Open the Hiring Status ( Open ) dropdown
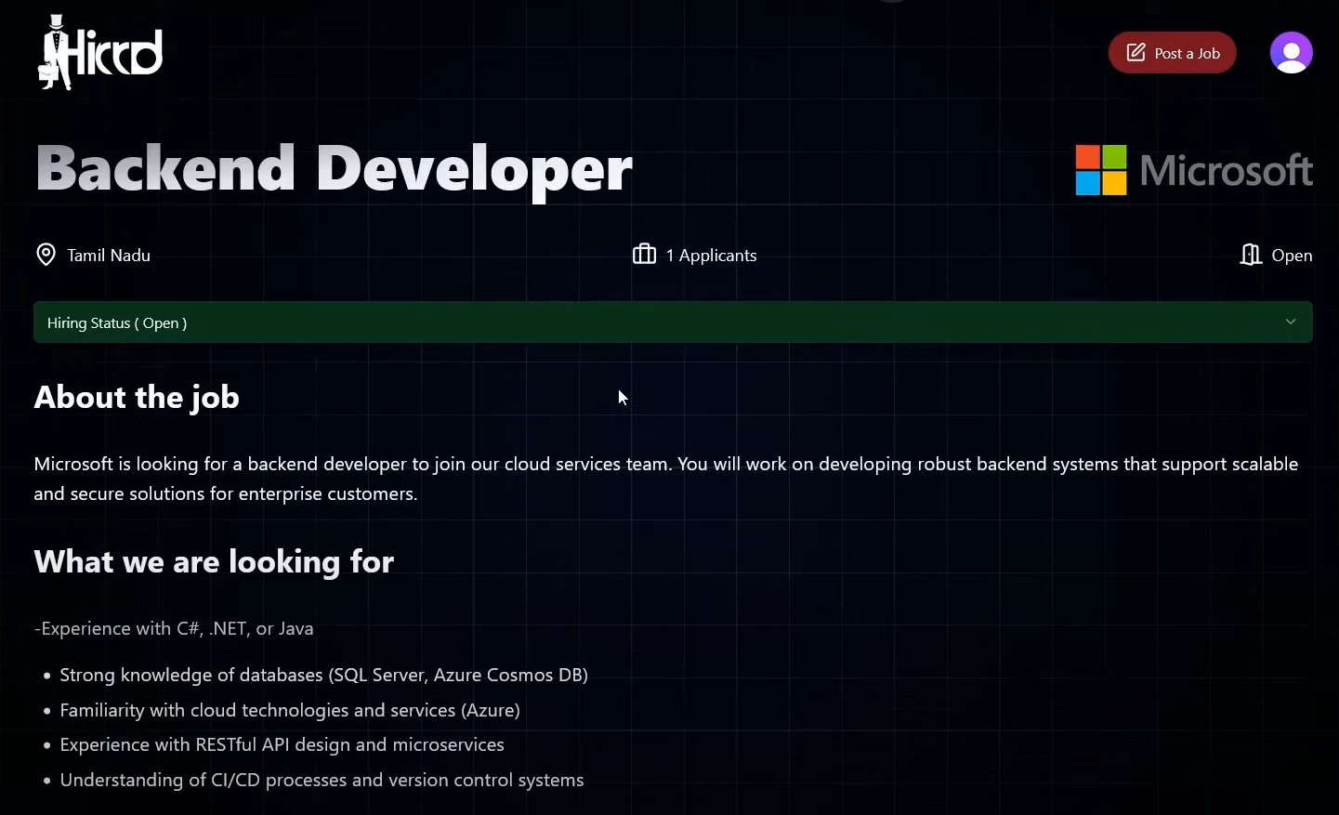The width and height of the screenshot is (1339, 815). (673, 322)
